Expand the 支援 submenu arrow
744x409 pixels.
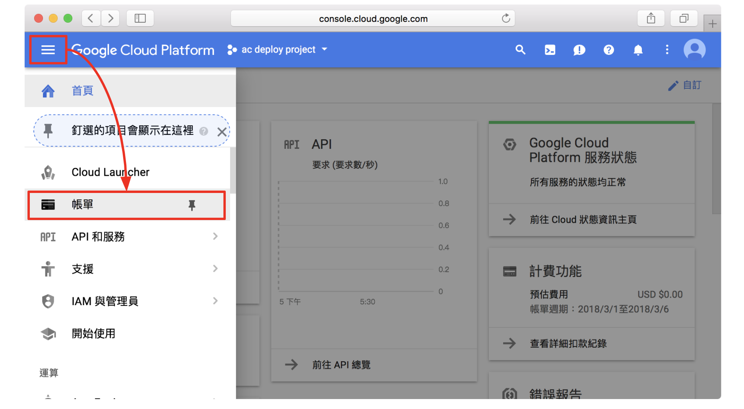[x=215, y=269]
